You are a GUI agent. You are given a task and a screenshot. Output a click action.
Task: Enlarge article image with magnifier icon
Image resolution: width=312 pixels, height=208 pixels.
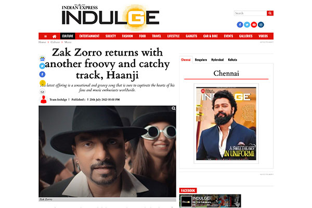(x=174, y=108)
